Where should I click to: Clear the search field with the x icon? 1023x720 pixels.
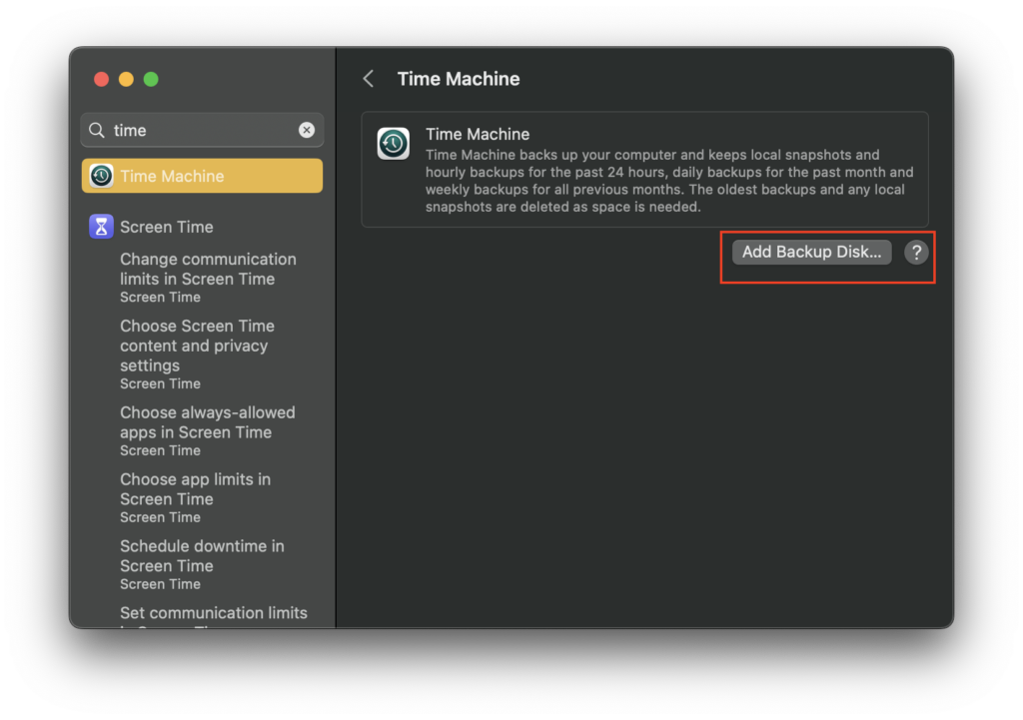coord(307,130)
